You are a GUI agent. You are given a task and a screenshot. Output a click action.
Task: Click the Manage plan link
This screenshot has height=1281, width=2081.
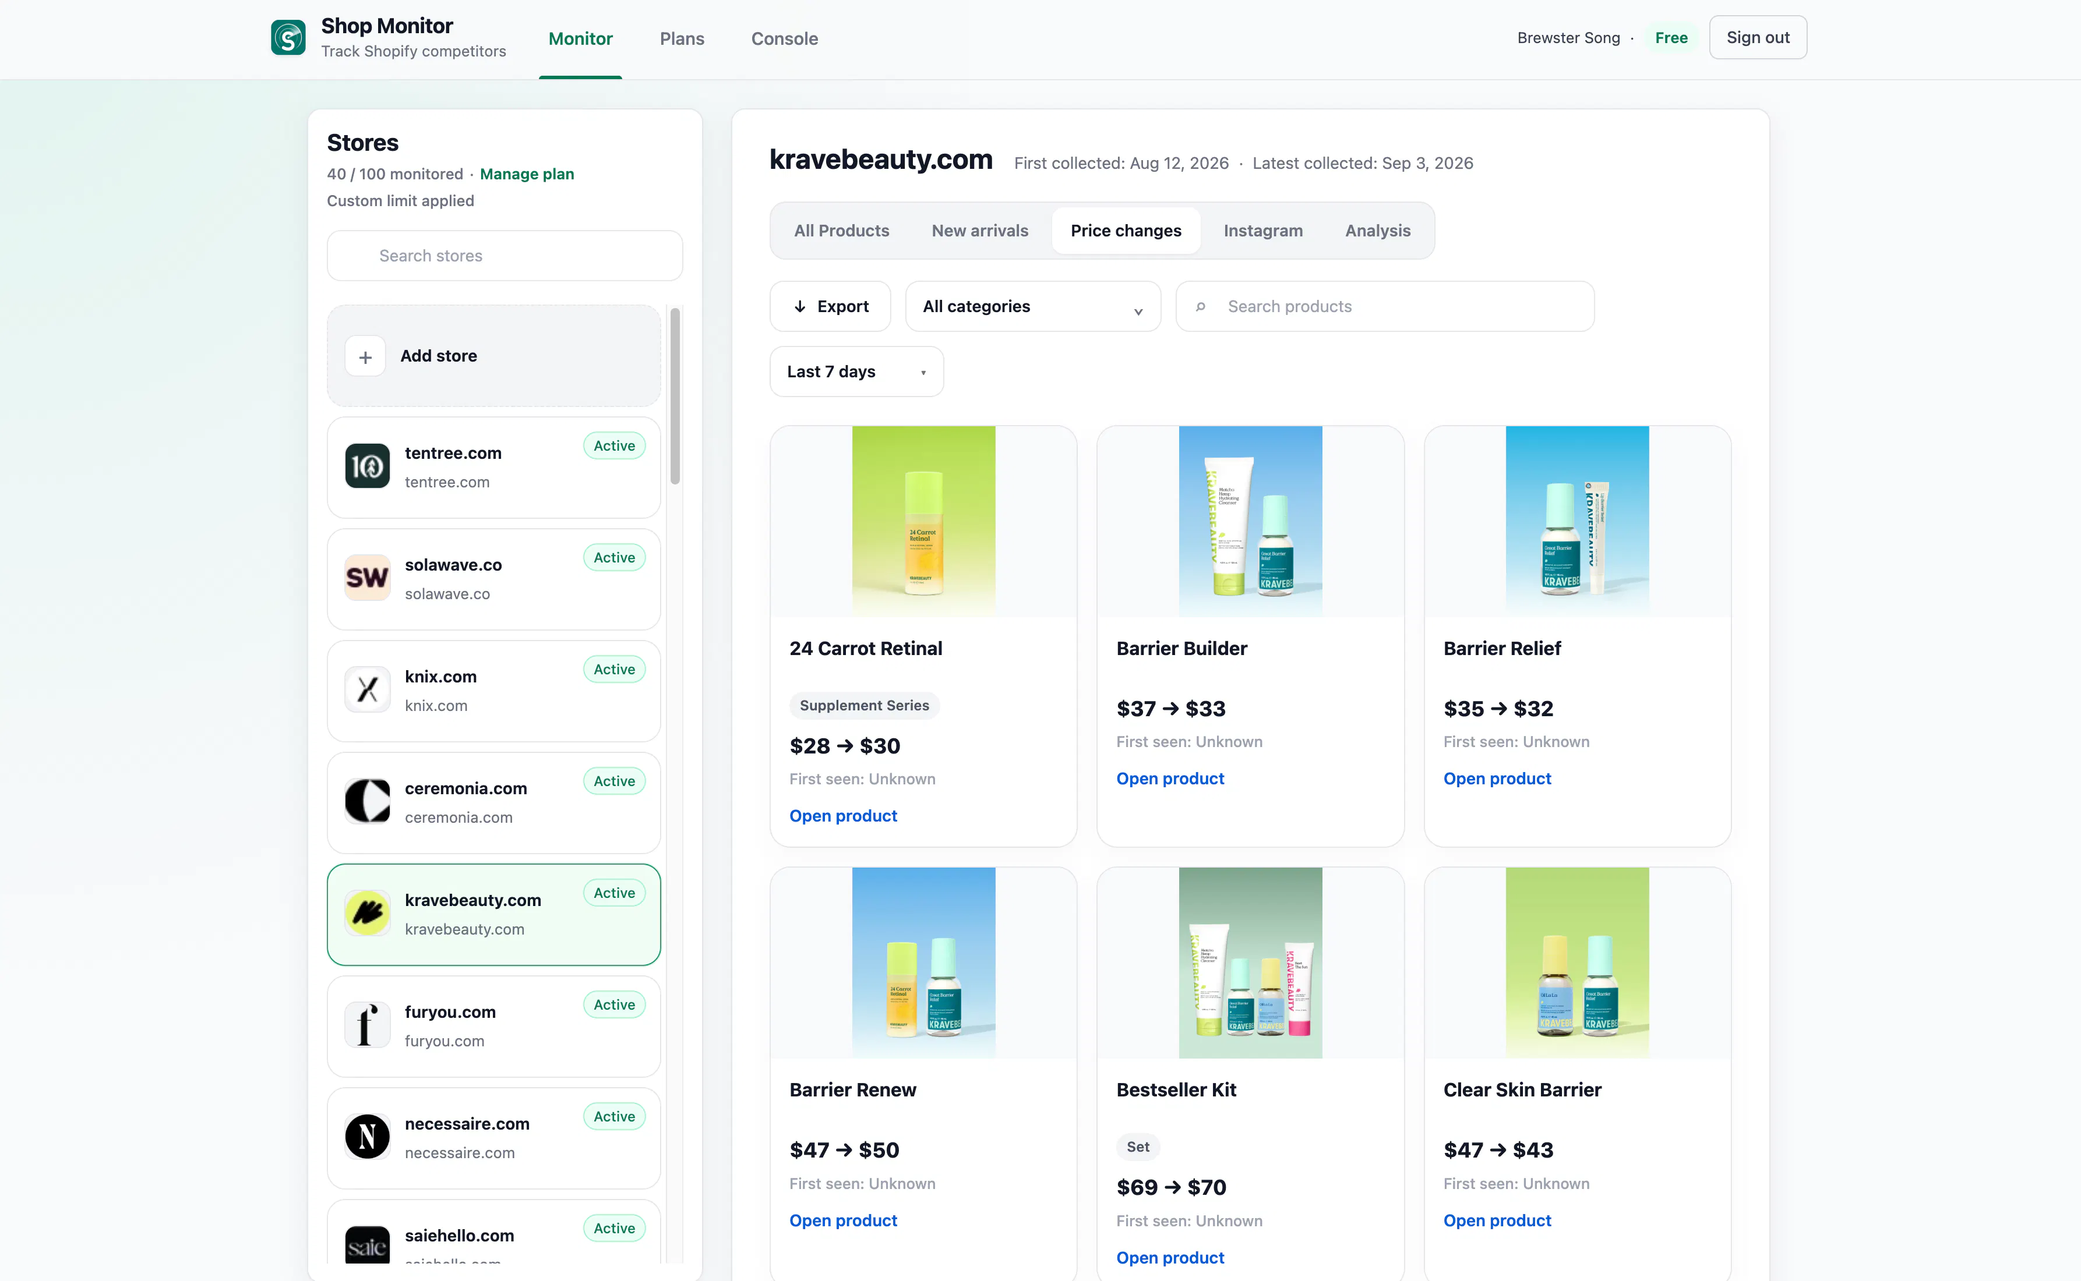[527, 175]
